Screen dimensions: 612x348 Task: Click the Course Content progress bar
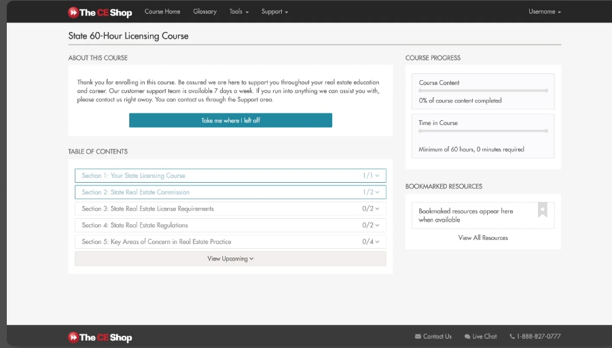(x=483, y=90)
